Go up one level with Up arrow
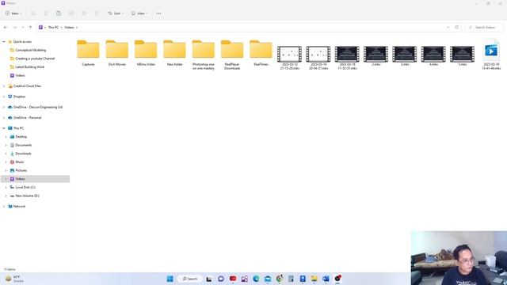The width and height of the screenshot is (507, 285). click(30, 28)
